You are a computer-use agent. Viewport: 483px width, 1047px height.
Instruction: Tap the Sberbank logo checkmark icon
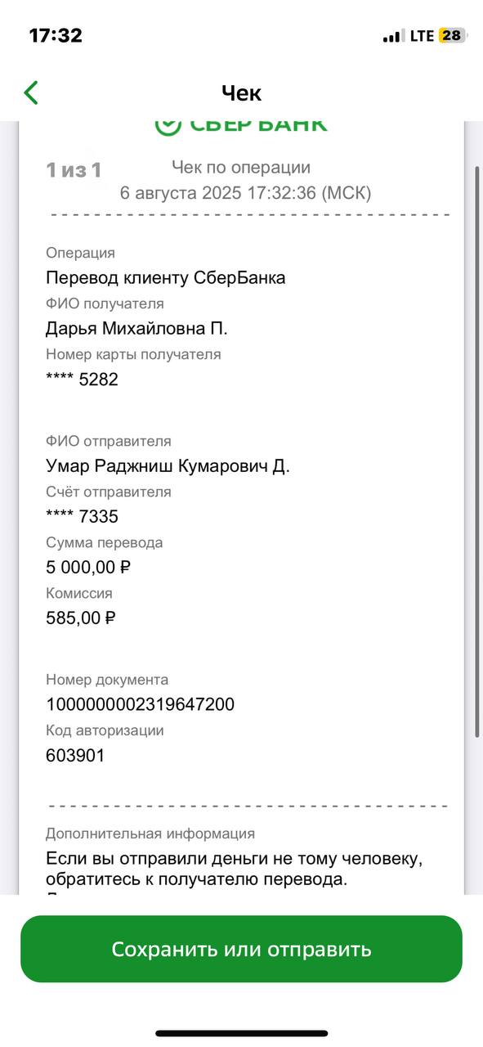click(x=168, y=126)
